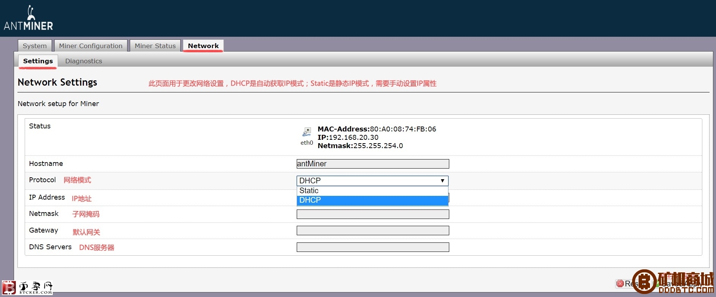Open the Protocol dropdown showing DHCP

372,181
